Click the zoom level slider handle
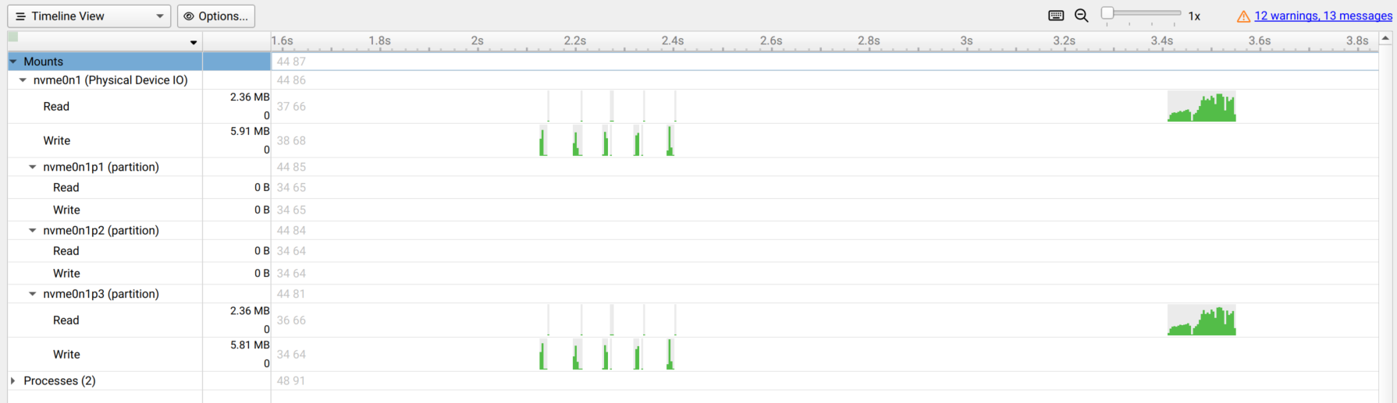The width and height of the screenshot is (1397, 403). (x=1107, y=13)
